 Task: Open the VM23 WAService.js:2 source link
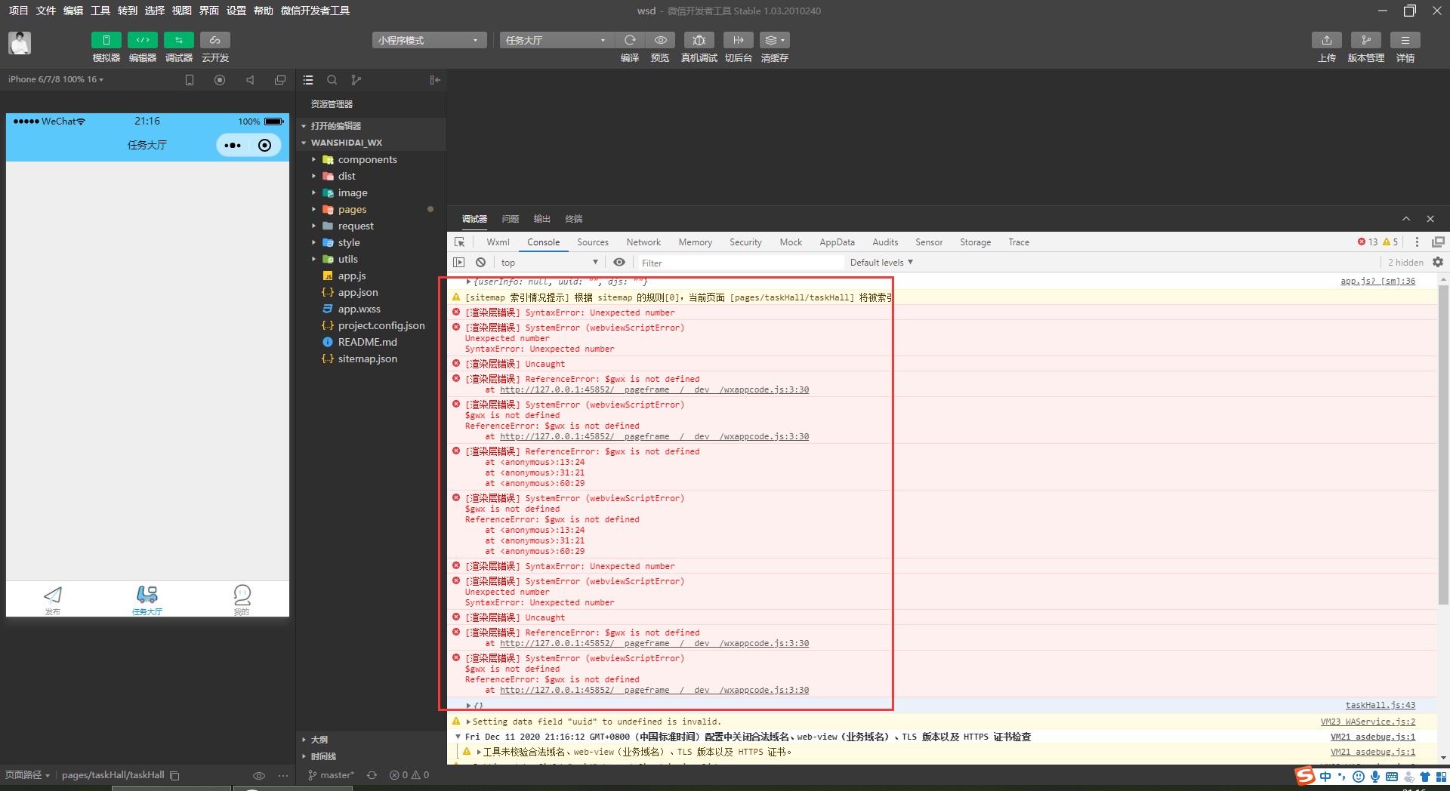pos(1368,722)
